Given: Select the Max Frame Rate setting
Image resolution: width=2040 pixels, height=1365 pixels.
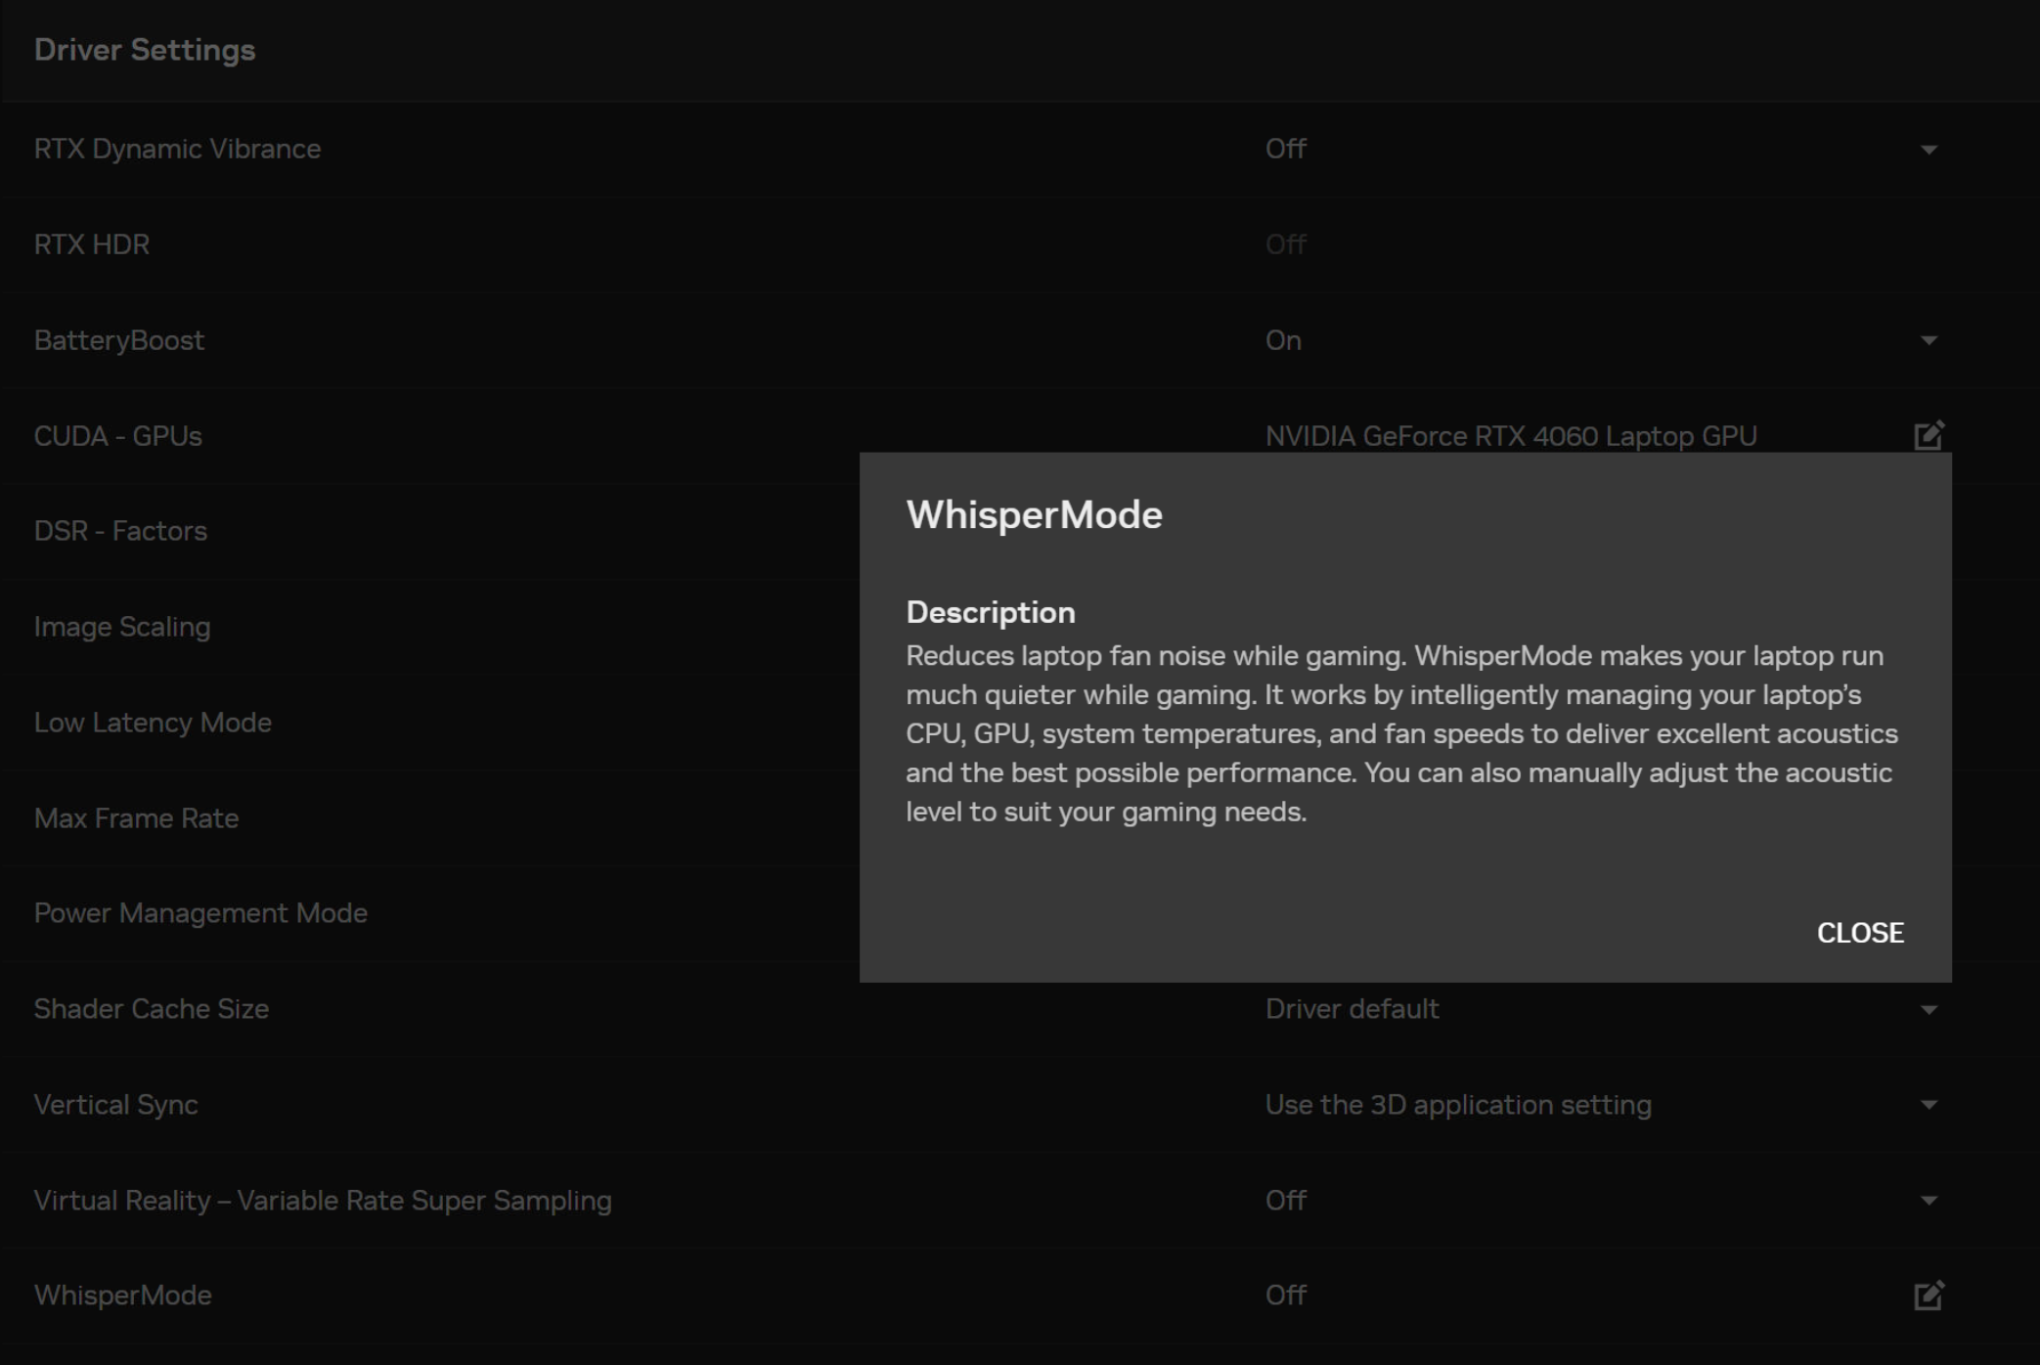Looking at the screenshot, I should pyautogui.click(x=136, y=818).
